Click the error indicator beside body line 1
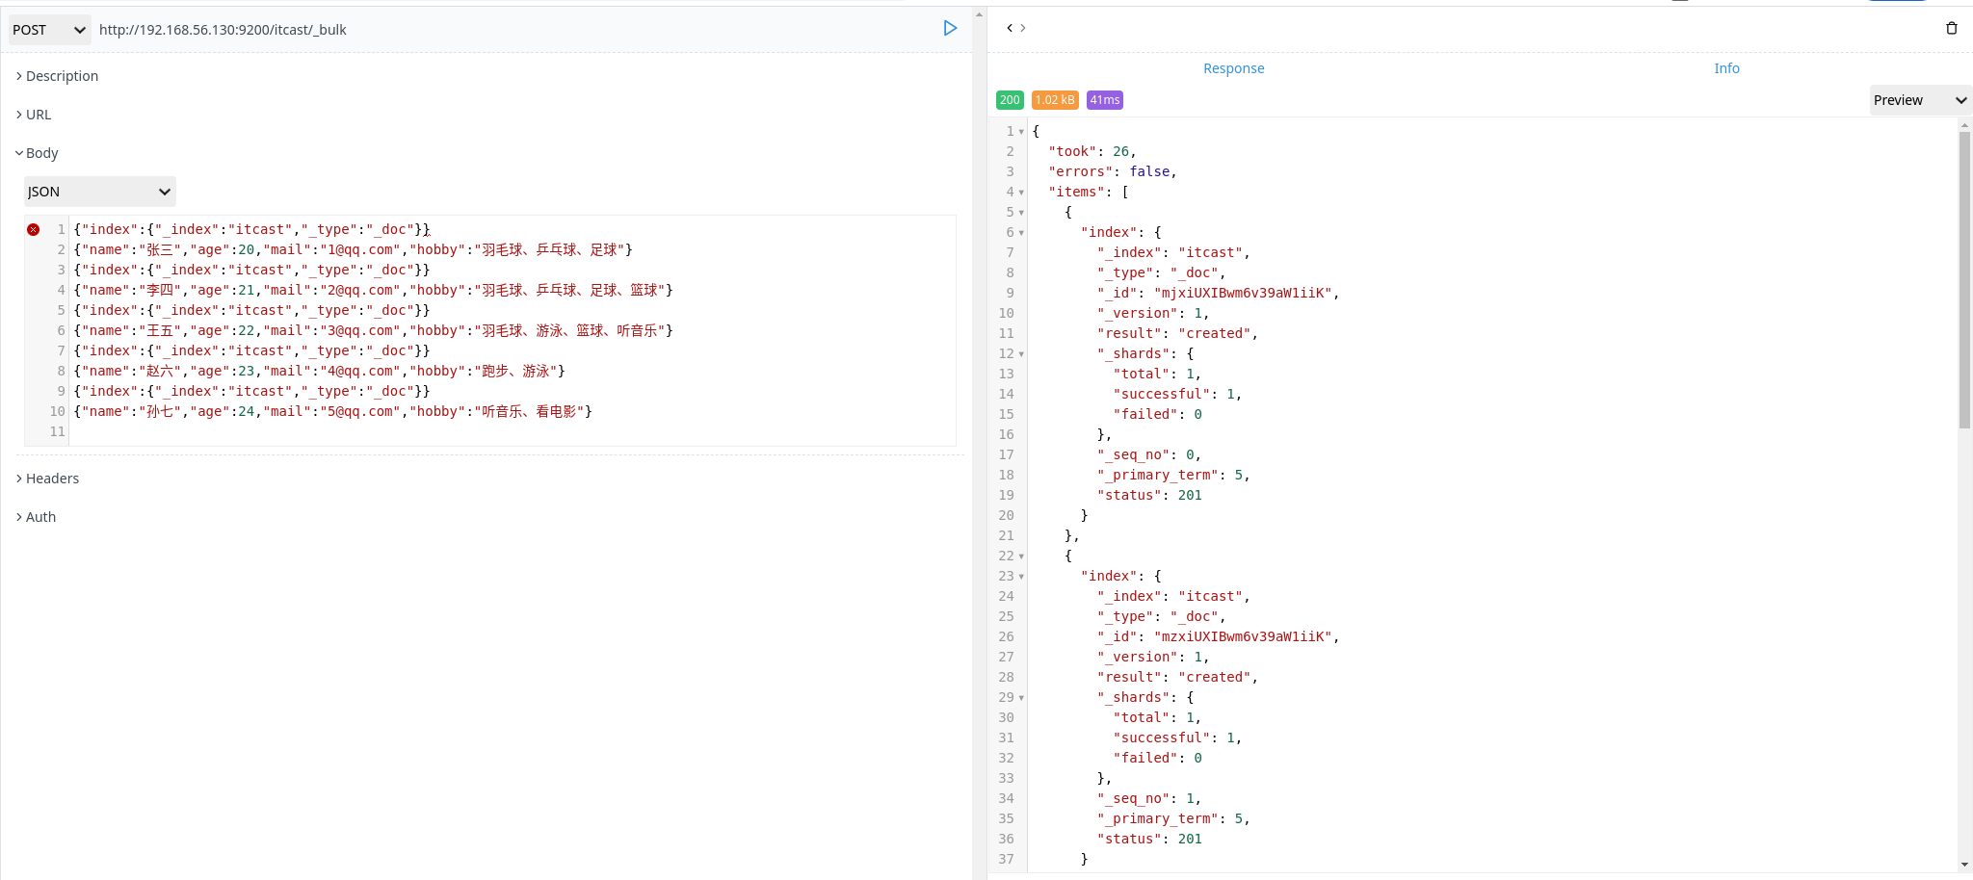This screenshot has width=1973, height=880. [35, 228]
